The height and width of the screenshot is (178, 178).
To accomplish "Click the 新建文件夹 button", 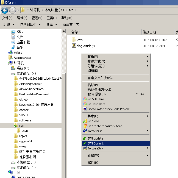I will (71, 24).
